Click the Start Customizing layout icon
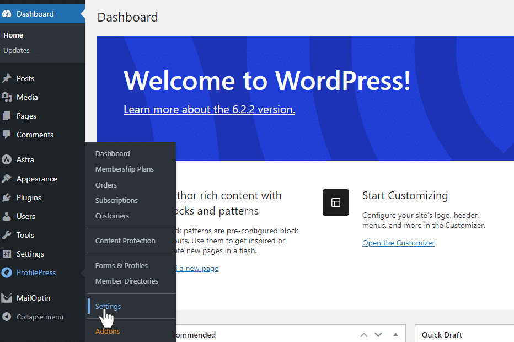Screen dimensions: 514x342 click(336, 202)
